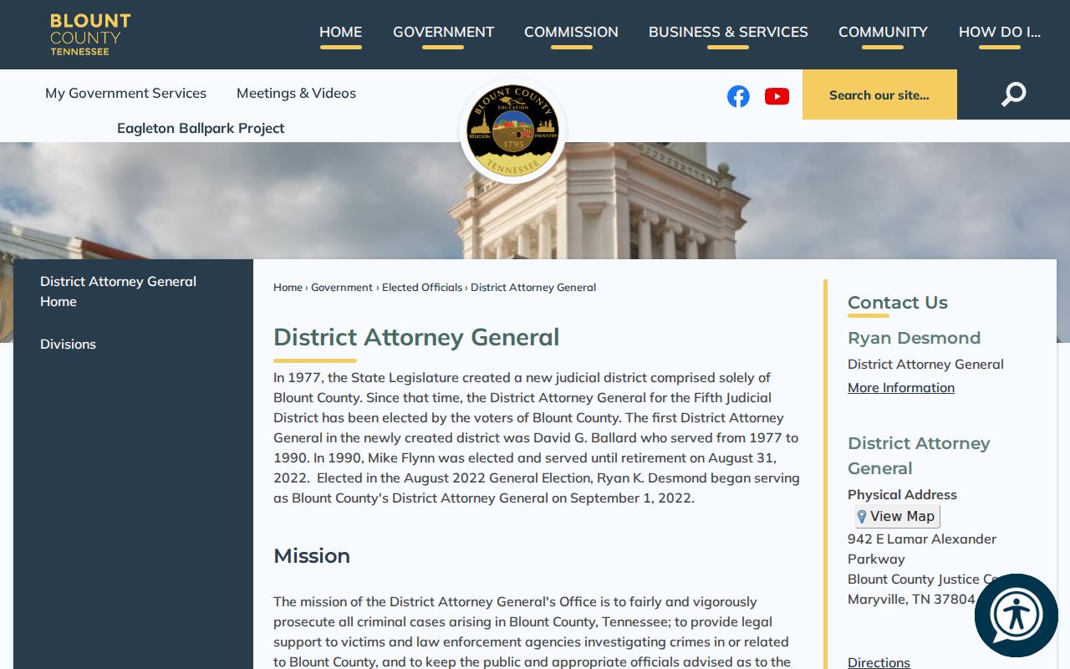Click the Blount County seal logo
Image resolution: width=1070 pixels, height=669 pixels.
coord(512,130)
